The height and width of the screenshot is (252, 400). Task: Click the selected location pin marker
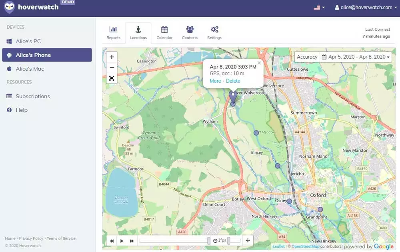[x=233, y=97]
